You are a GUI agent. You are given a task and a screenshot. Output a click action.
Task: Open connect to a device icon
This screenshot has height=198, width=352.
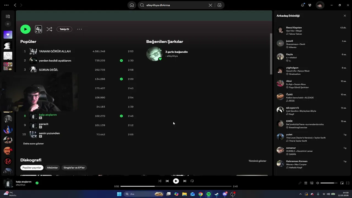tap(312, 183)
